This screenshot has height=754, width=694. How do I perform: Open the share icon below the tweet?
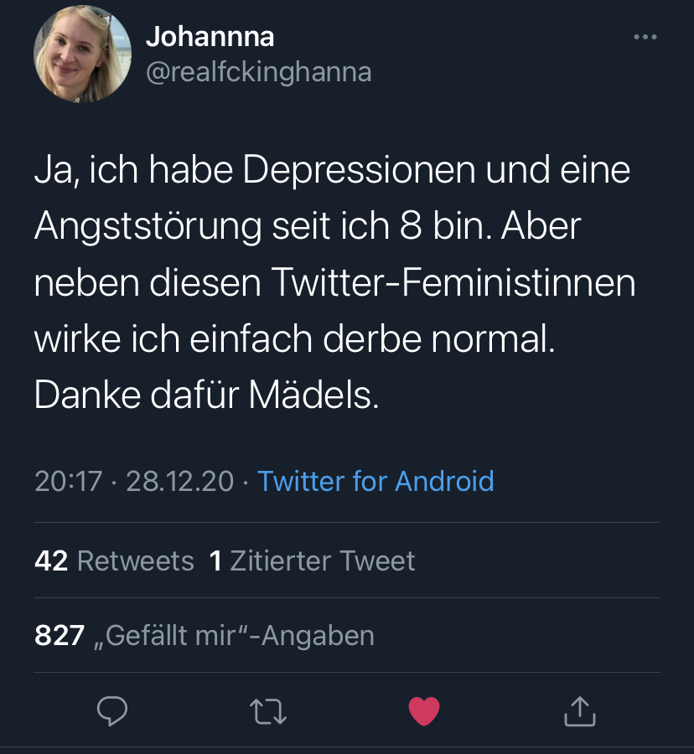click(579, 711)
